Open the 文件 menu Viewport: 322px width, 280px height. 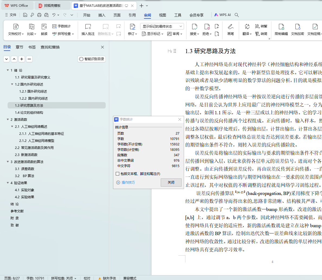11,15
